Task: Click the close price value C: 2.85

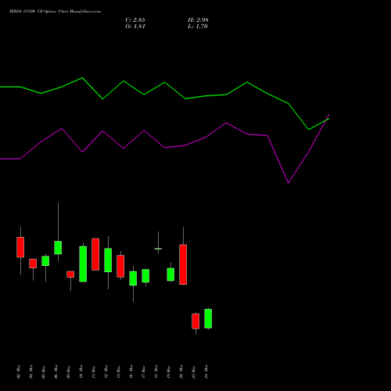Action: [x=135, y=20]
